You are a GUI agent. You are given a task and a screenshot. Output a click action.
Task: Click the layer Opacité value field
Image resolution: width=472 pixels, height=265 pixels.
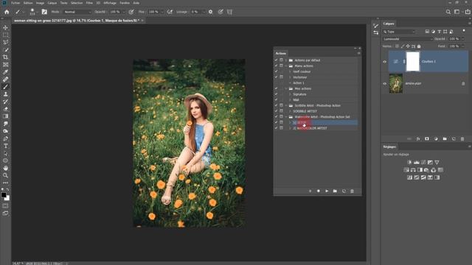point(454,39)
